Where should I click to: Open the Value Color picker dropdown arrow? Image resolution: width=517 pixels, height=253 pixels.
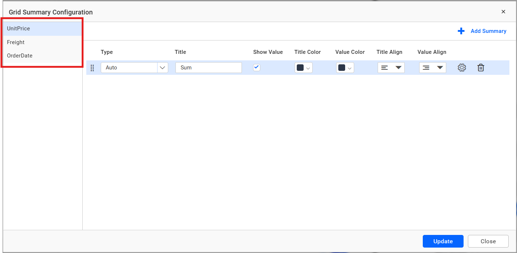tap(349, 68)
